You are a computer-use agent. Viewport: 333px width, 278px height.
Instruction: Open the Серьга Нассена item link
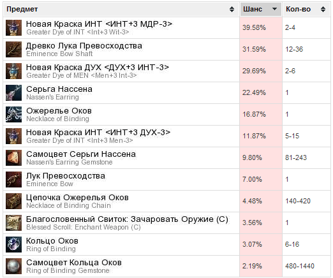point(59,89)
